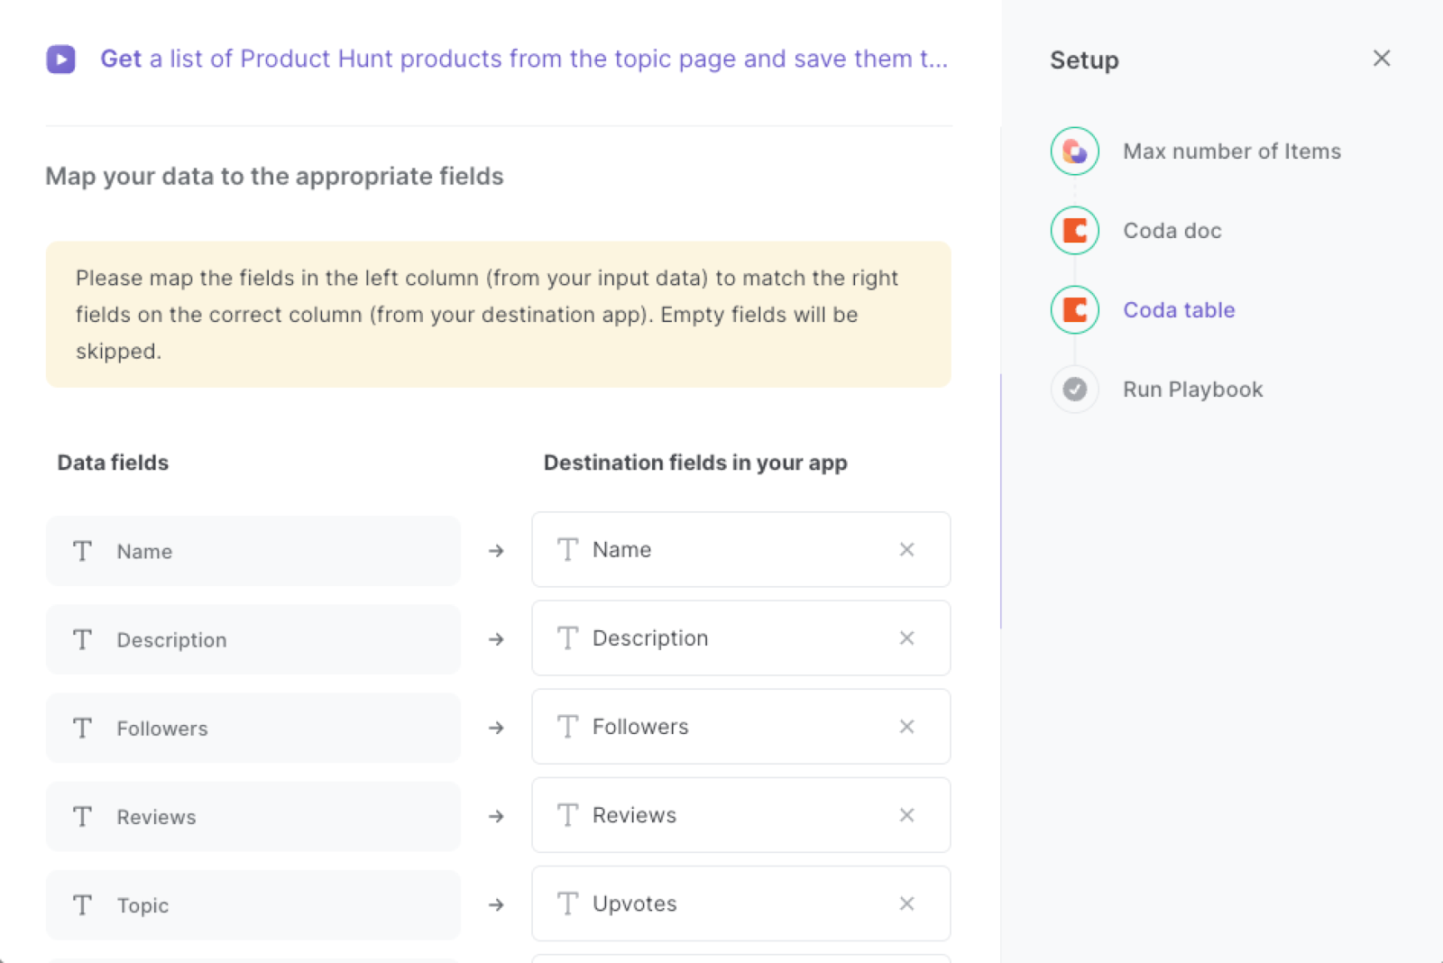
Task: Click the text type icon in Name destination field
Action: 567,549
